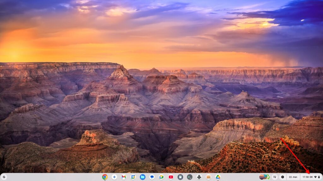Open YouTube from the shelf
The width and height of the screenshot is (323, 181).
point(171,177)
